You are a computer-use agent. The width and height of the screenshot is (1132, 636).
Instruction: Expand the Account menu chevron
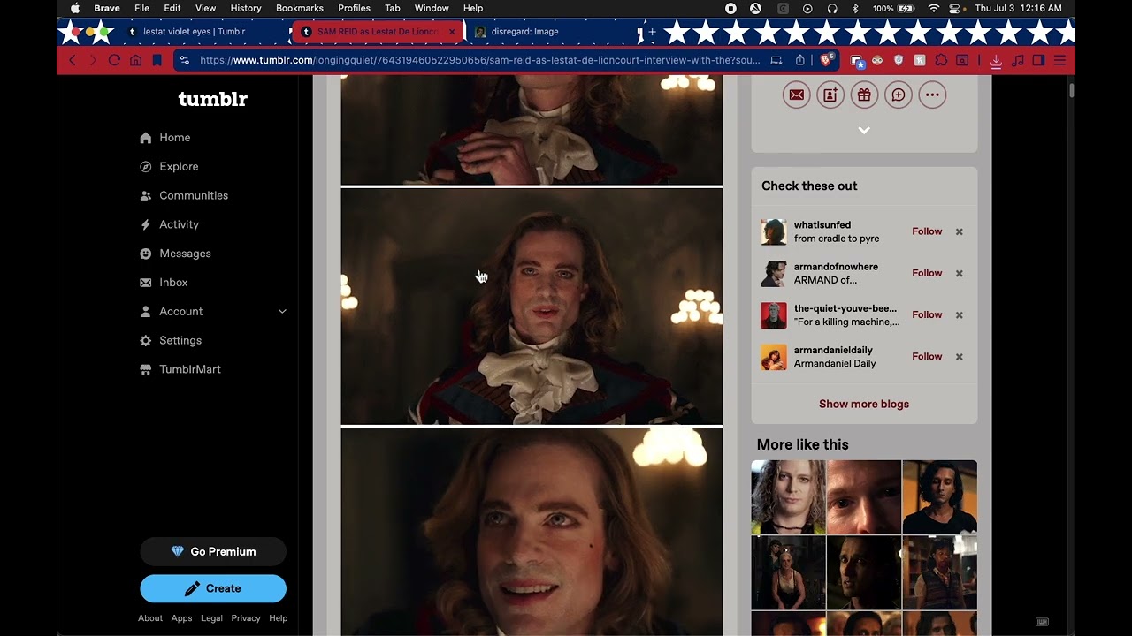click(282, 311)
